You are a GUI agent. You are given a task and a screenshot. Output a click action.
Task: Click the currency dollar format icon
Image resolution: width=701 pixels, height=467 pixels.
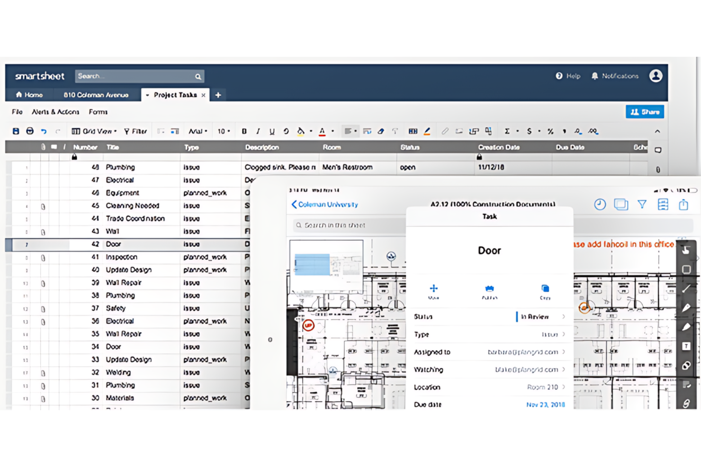coord(529,132)
